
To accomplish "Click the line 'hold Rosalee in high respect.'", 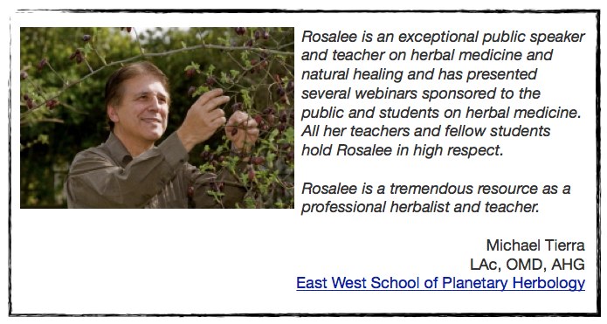I will coord(403,150).
